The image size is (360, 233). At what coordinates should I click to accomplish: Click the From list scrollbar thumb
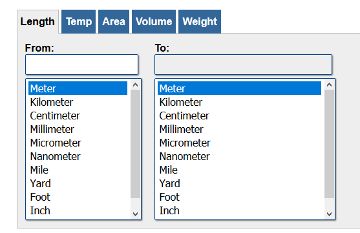click(136, 144)
